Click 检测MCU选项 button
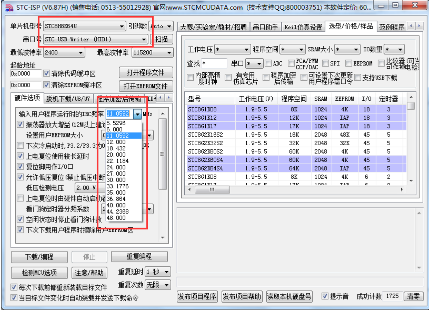429x310 pixels. 39,273
